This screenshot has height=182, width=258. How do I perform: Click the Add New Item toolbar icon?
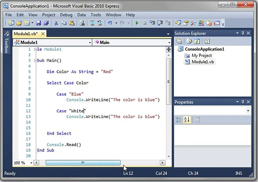(27, 23)
